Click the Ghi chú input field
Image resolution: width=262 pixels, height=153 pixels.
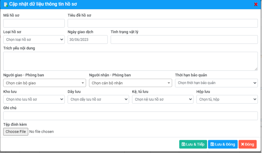click(x=130, y=116)
